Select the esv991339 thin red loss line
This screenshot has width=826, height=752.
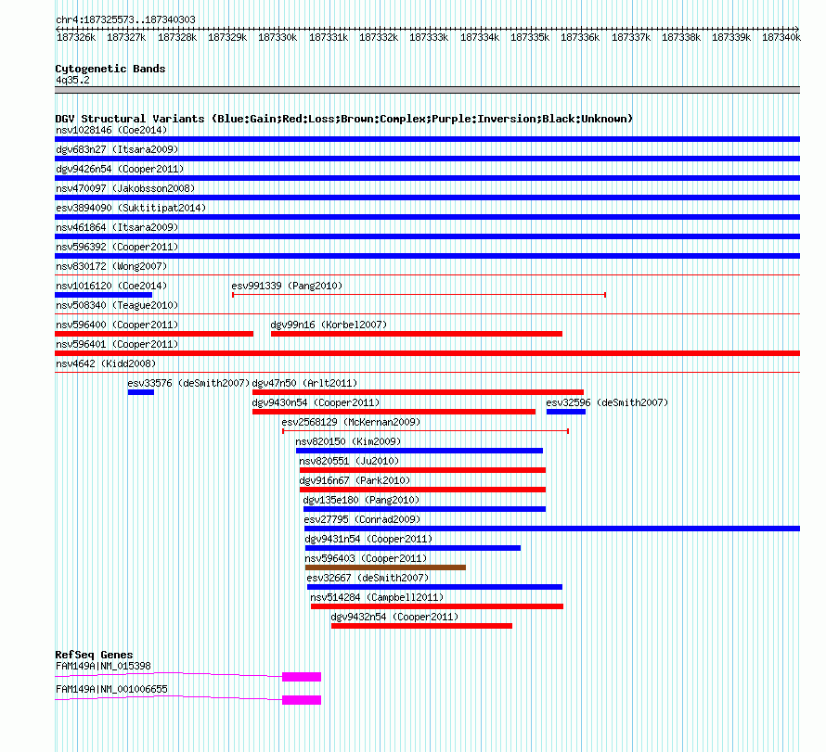click(419, 295)
